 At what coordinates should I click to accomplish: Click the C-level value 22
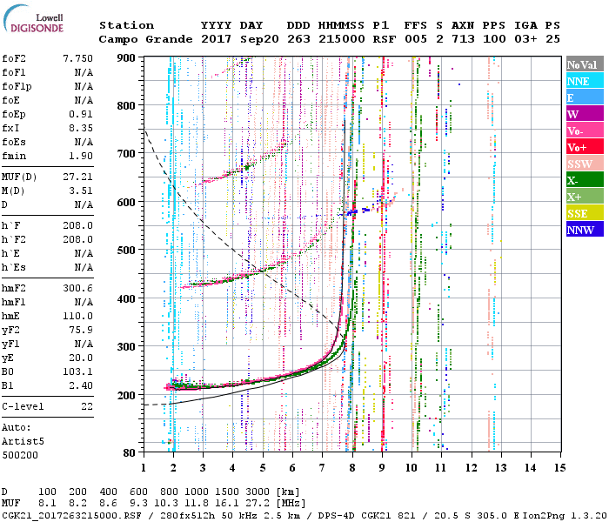pyautogui.click(x=87, y=406)
